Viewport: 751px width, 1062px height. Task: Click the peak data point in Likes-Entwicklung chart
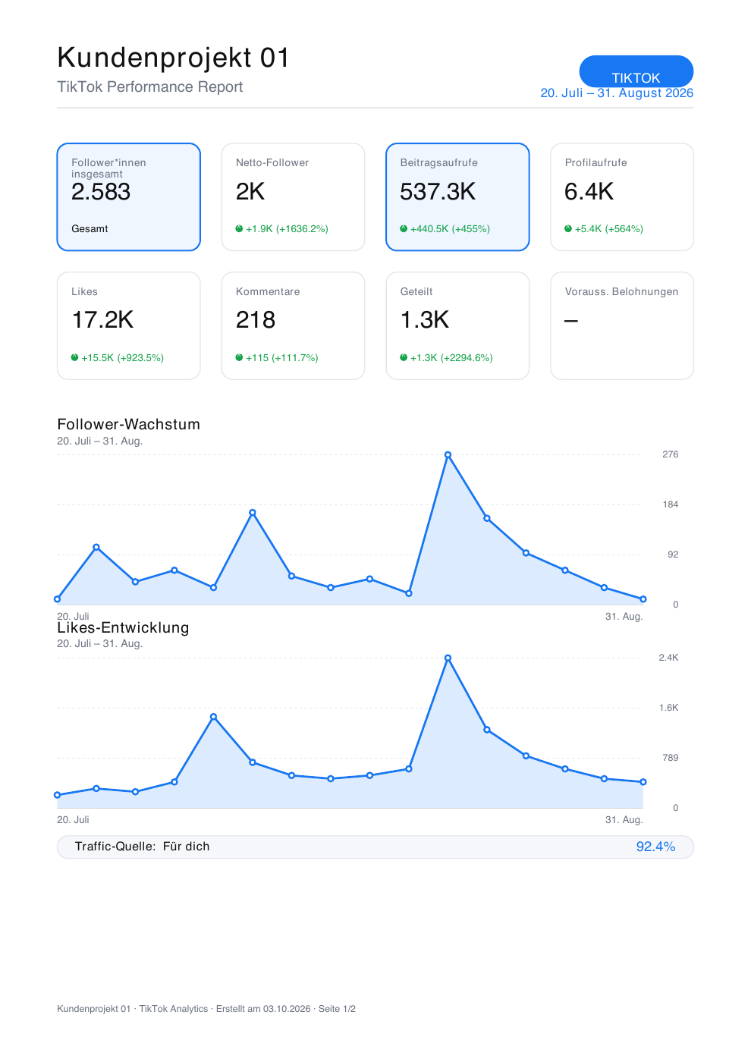point(448,658)
